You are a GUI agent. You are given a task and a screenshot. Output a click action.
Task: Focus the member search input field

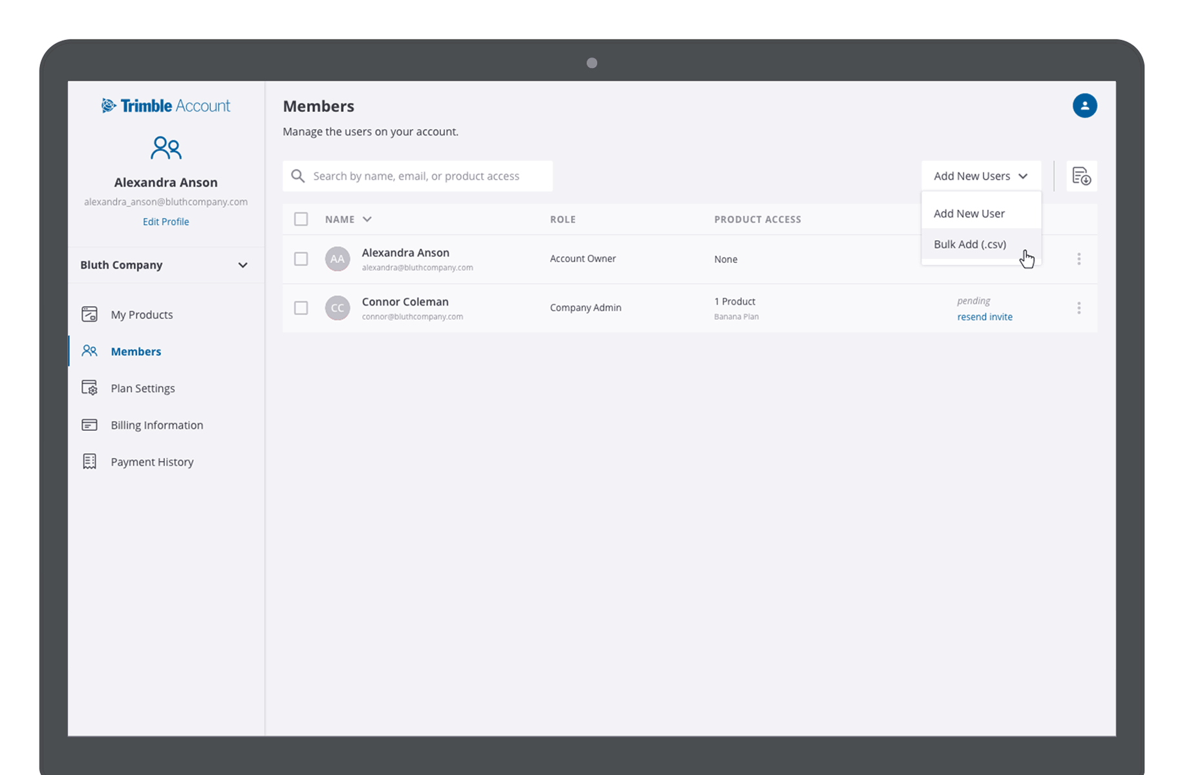point(427,176)
